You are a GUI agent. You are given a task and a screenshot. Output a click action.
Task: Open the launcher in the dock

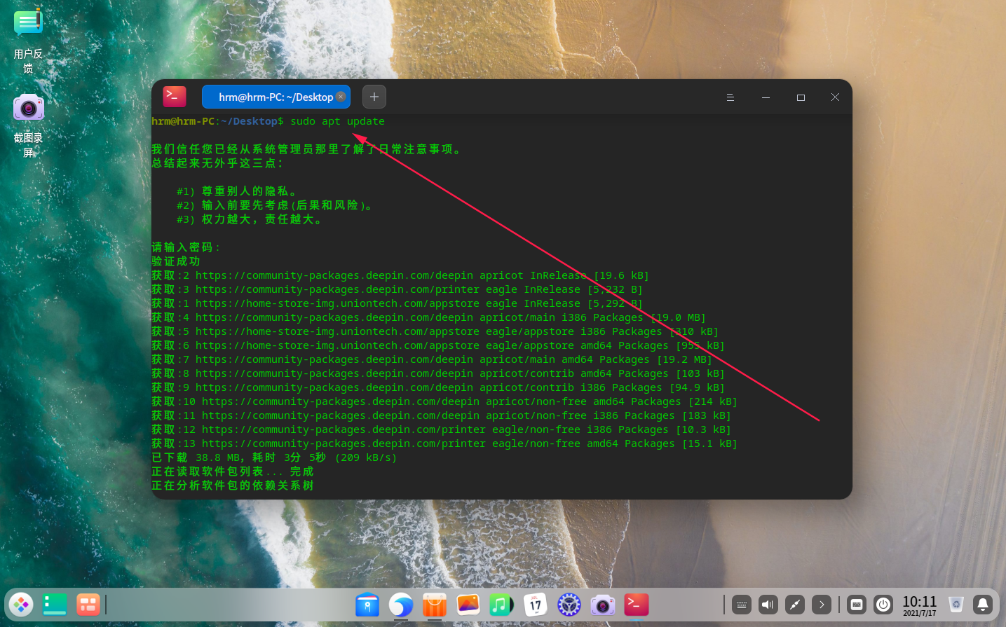pyautogui.click(x=21, y=605)
